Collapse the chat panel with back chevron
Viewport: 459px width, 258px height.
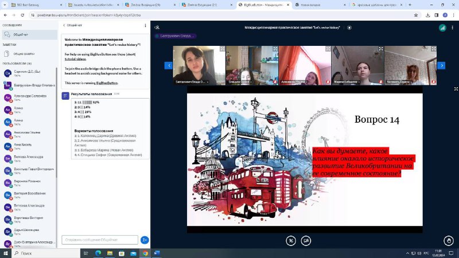point(64,25)
